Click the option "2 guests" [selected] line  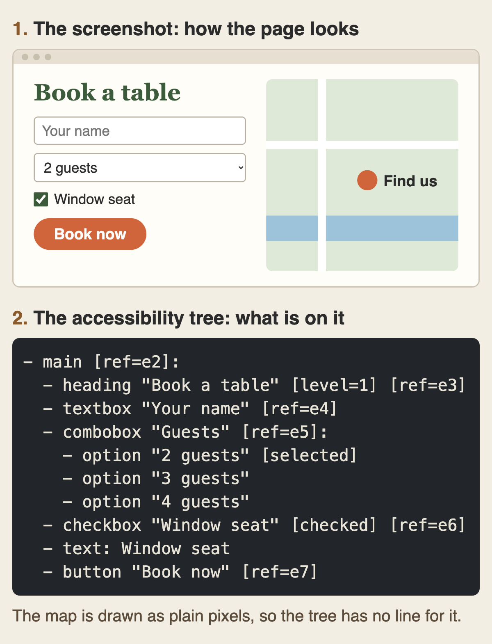[210, 456]
